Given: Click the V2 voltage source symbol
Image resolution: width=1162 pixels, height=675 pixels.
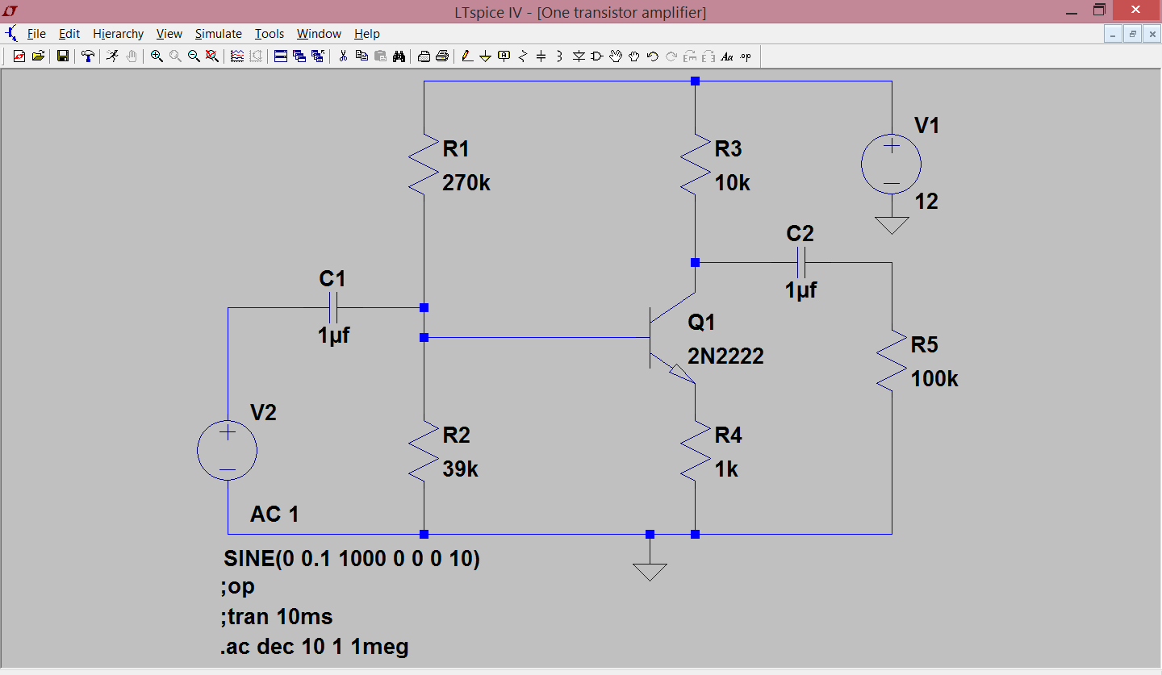Looking at the screenshot, I should pyautogui.click(x=228, y=451).
